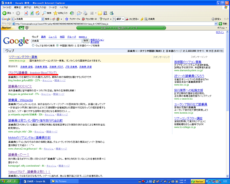Open the sponsored ツアーコンダクター募集 link

[x=23, y=57]
